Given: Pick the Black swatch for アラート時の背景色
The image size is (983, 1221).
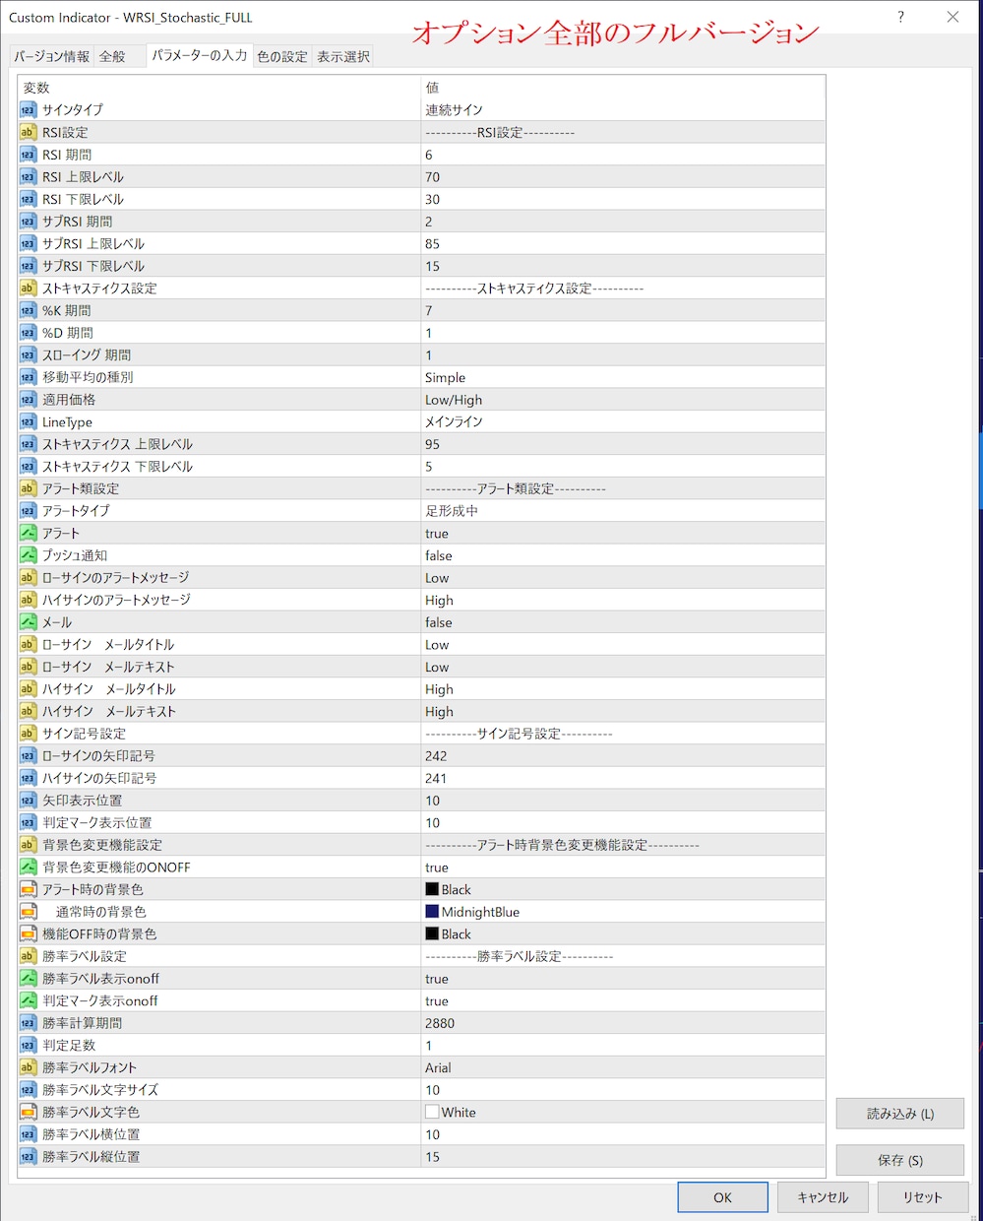Looking at the screenshot, I should click(x=432, y=889).
